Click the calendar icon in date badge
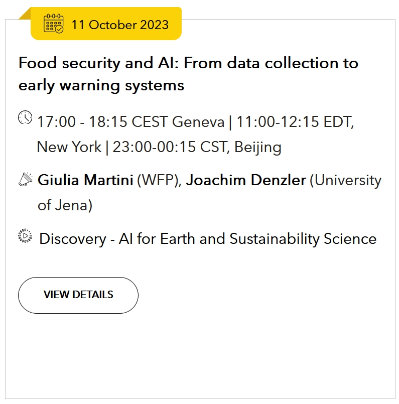 click(54, 24)
